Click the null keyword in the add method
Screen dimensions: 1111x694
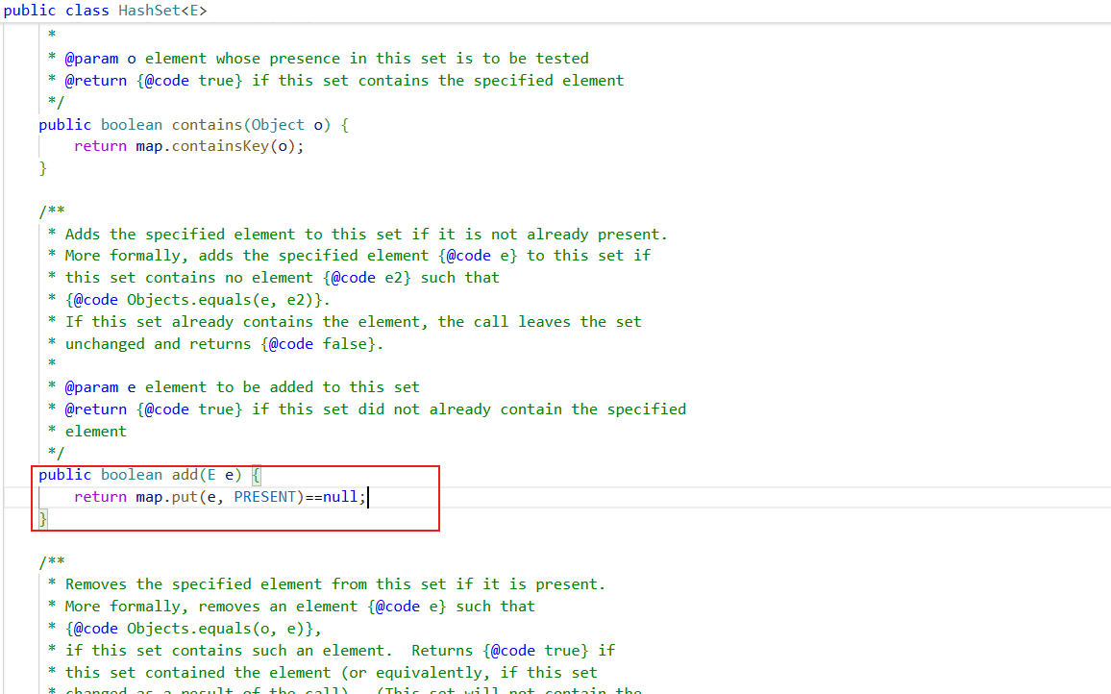[x=340, y=497]
